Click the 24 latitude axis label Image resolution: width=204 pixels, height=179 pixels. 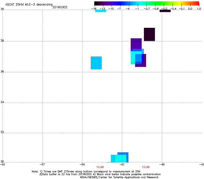click(x=2, y=102)
